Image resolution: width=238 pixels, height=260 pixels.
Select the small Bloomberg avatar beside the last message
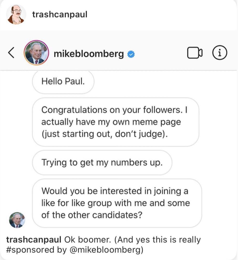point(18,219)
